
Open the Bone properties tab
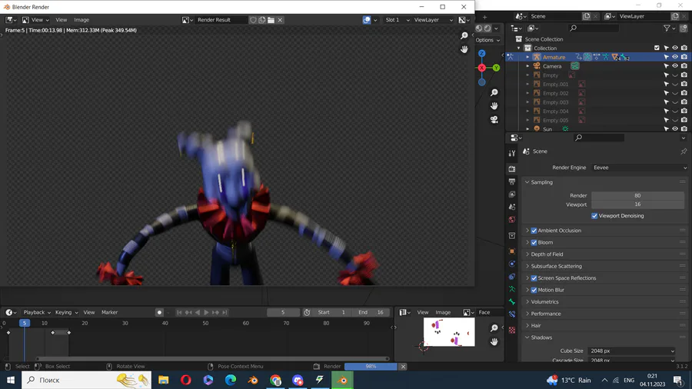pyautogui.click(x=512, y=302)
